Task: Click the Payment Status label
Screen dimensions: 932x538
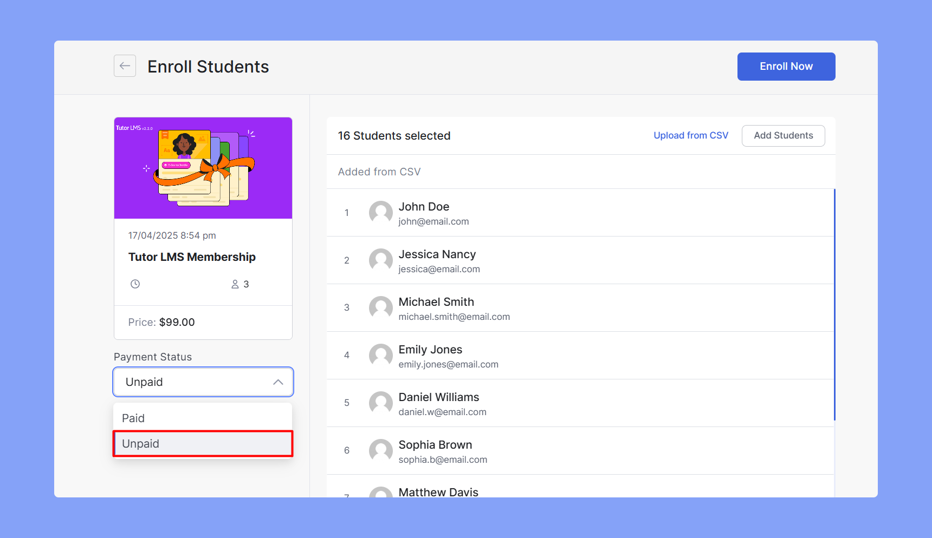Action: pos(153,357)
